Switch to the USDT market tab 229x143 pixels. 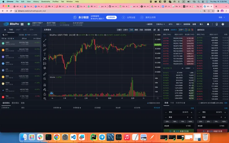click(x=18, y=30)
